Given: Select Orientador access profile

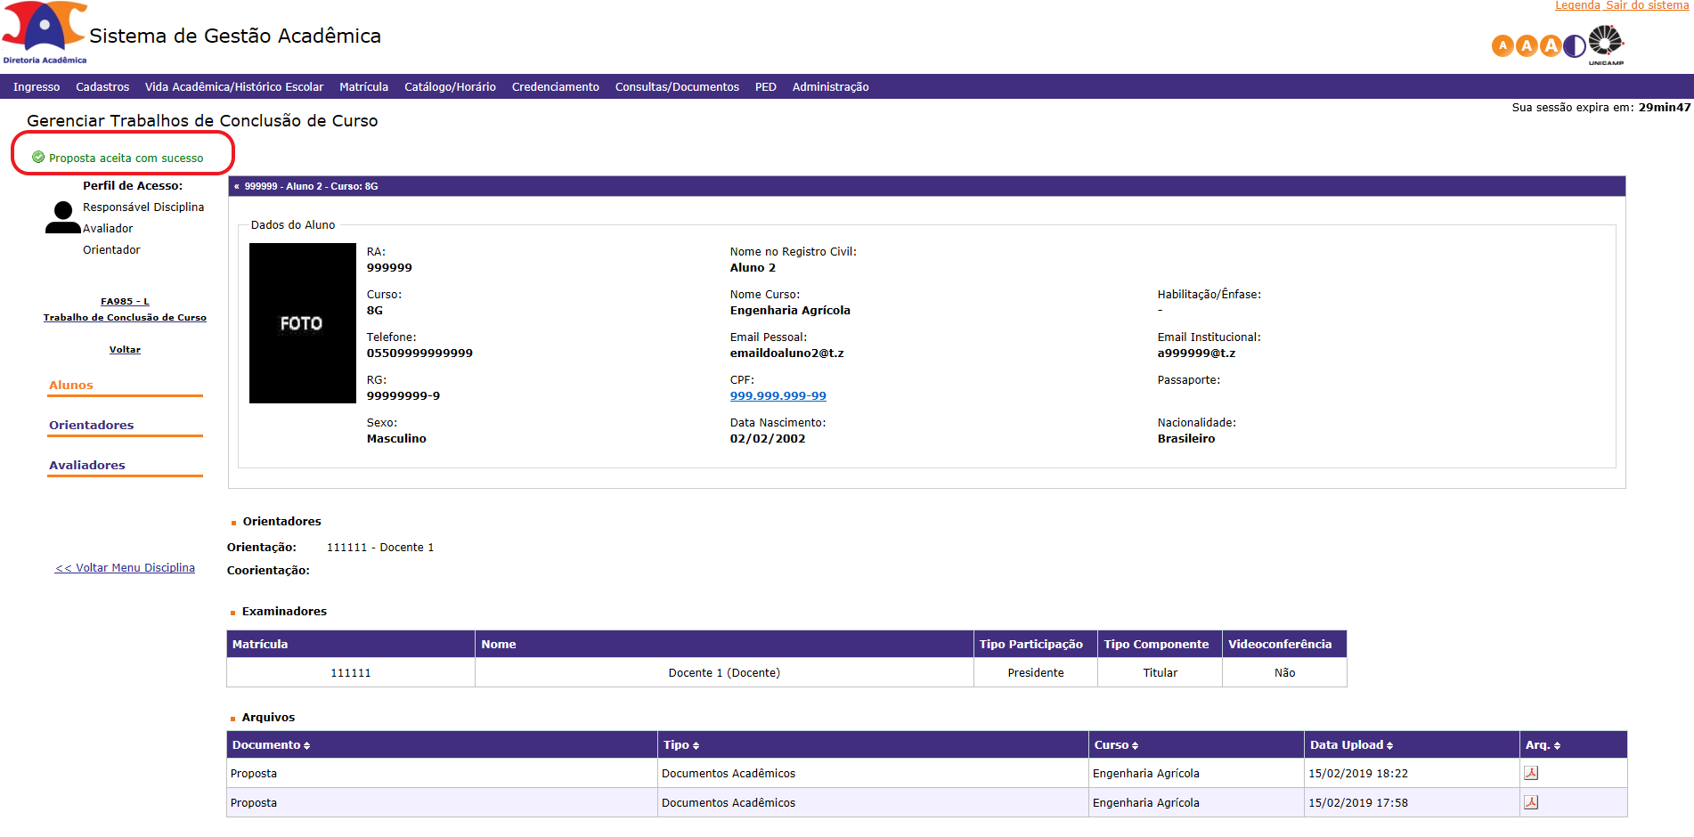Looking at the screenshot, I should pyautogui.click(x=111, y=249).
